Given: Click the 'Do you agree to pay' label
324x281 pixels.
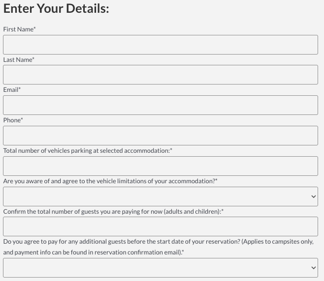Looking at the screenshot, I should pyautogui.click(x=158, y=242).
